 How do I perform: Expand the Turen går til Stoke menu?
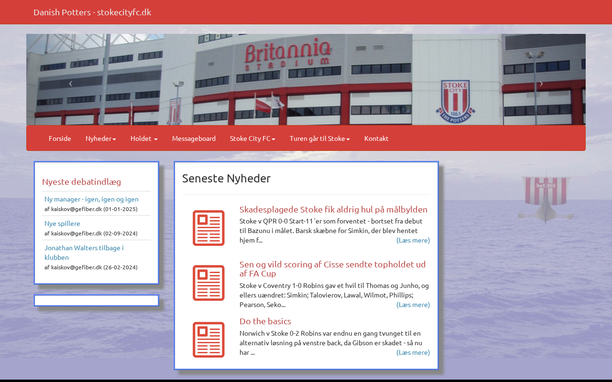pos(320,138)
